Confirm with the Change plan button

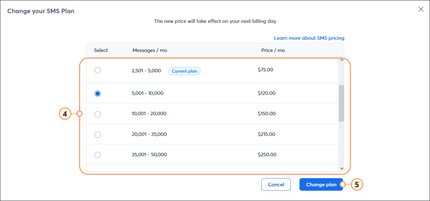pos(321,184)
